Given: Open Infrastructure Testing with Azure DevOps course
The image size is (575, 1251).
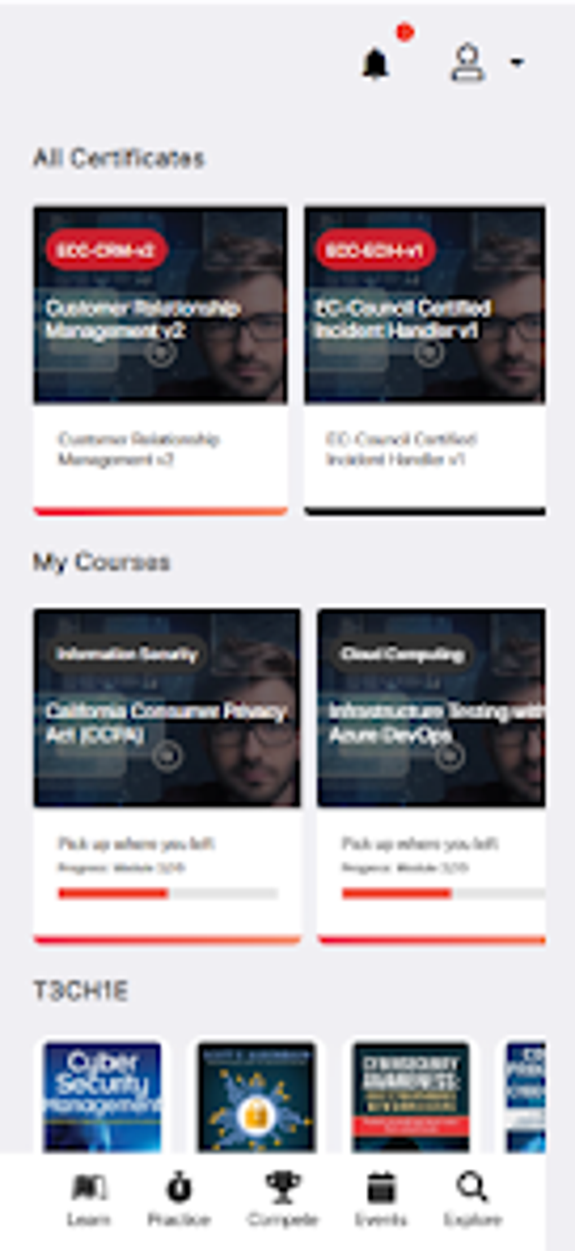Looking at the screenshot, I should click(x=431, y=776).
